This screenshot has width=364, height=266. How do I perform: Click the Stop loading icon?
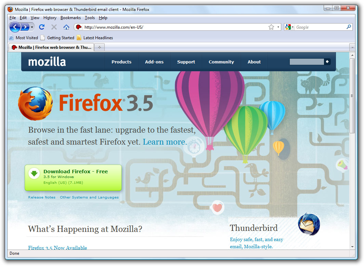[53, 27]
